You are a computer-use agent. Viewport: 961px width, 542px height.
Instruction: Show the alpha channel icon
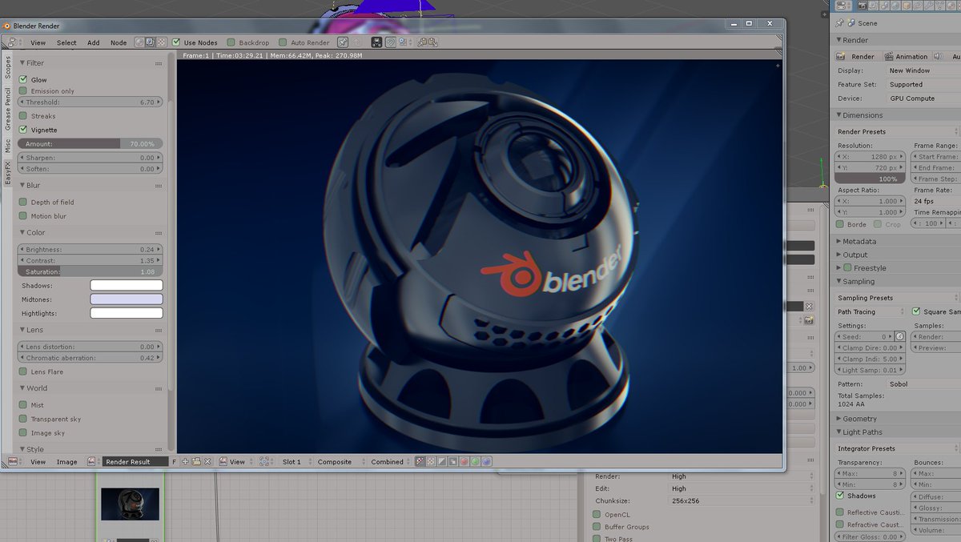(x=442, y=462)
